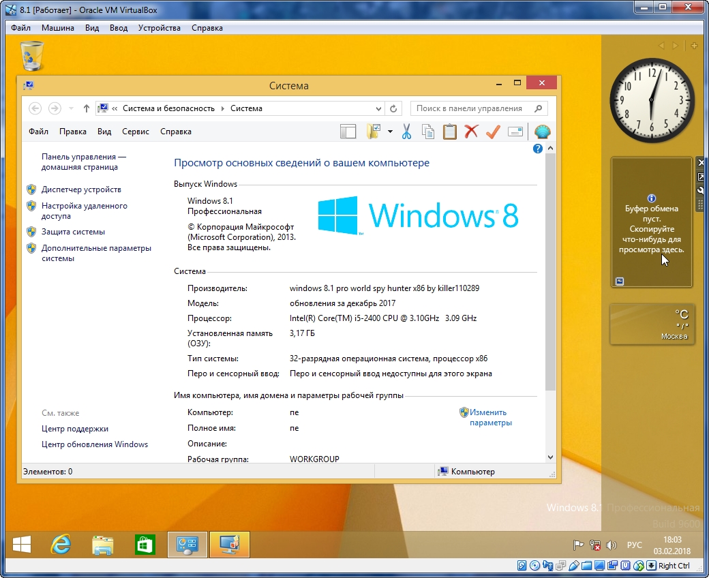Open the blue Help question mark
This screenshot has width=709, height=578.
point(538,148)
